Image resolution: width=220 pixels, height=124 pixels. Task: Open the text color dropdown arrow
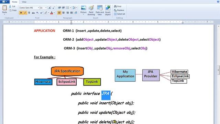coord(54,13)
